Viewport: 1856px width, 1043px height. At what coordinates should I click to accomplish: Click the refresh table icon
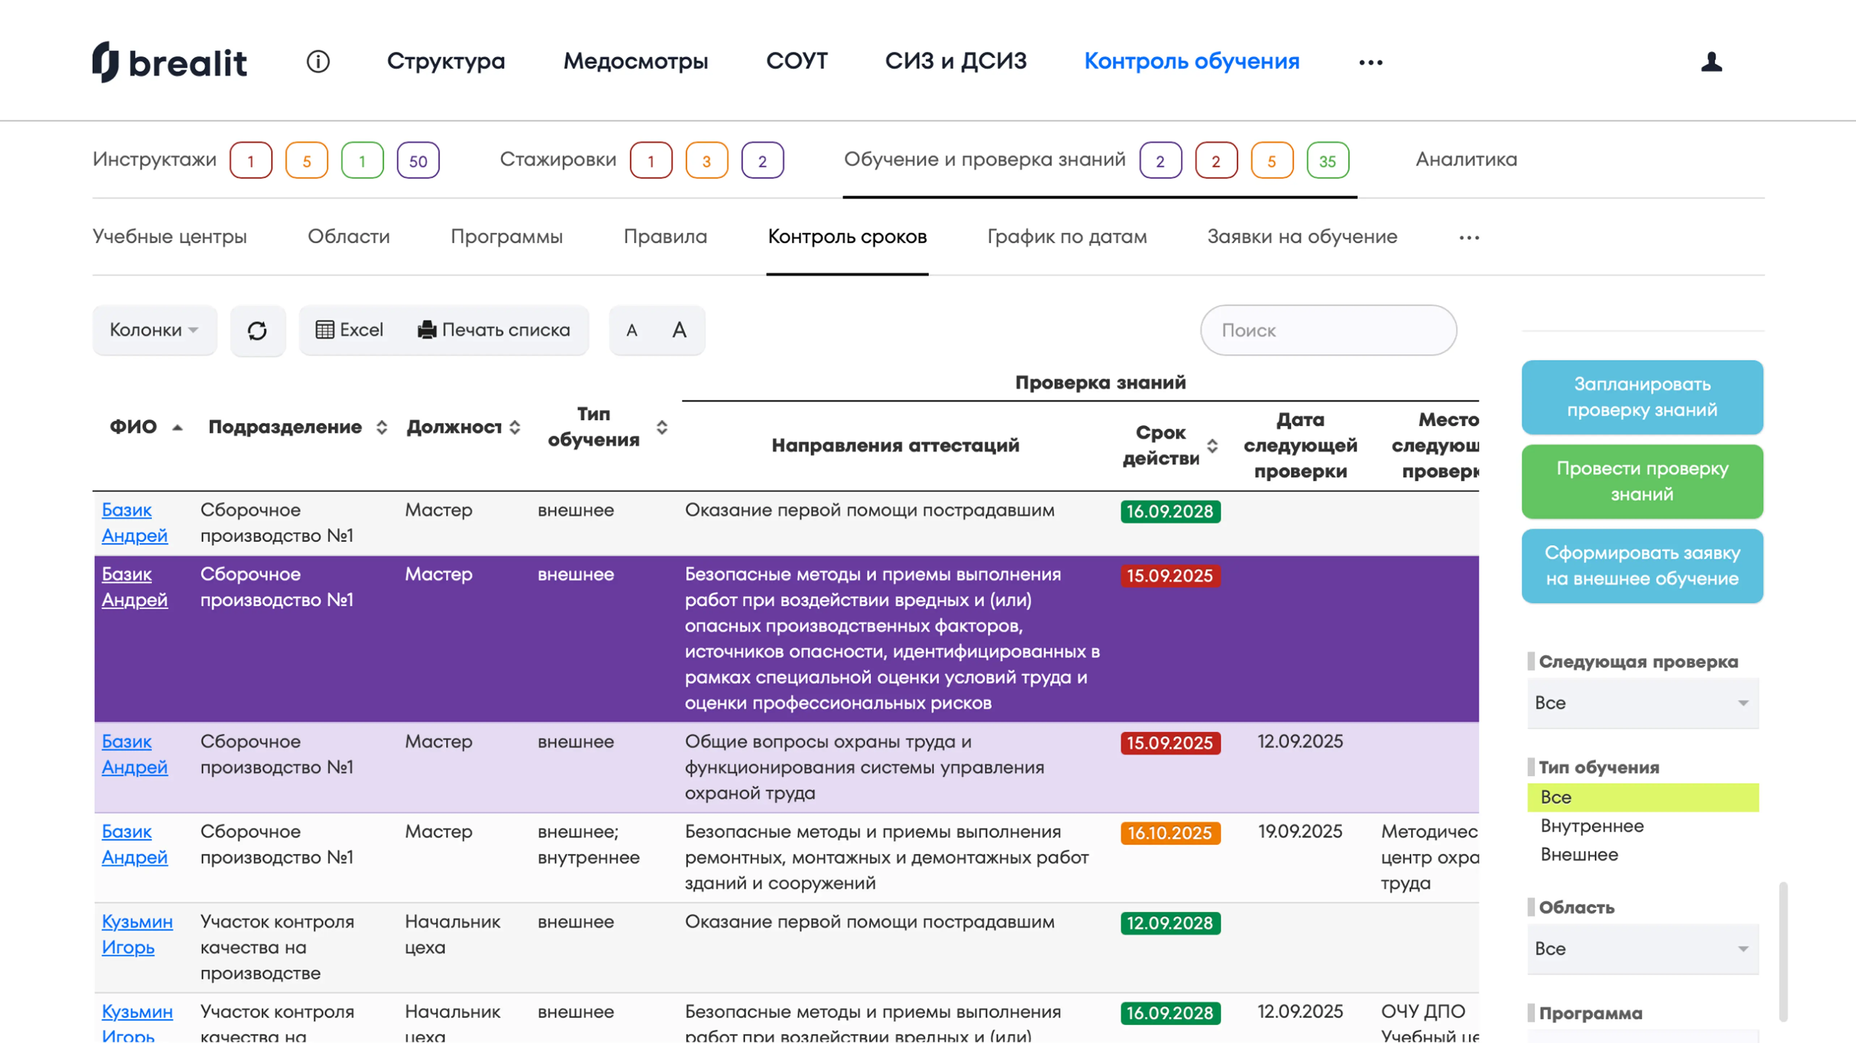(x=257, y=331)
